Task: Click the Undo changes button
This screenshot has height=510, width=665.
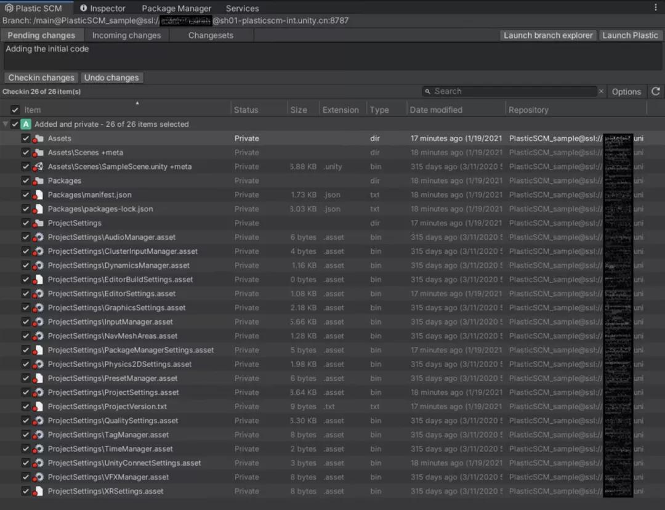Action: point(111,78)
